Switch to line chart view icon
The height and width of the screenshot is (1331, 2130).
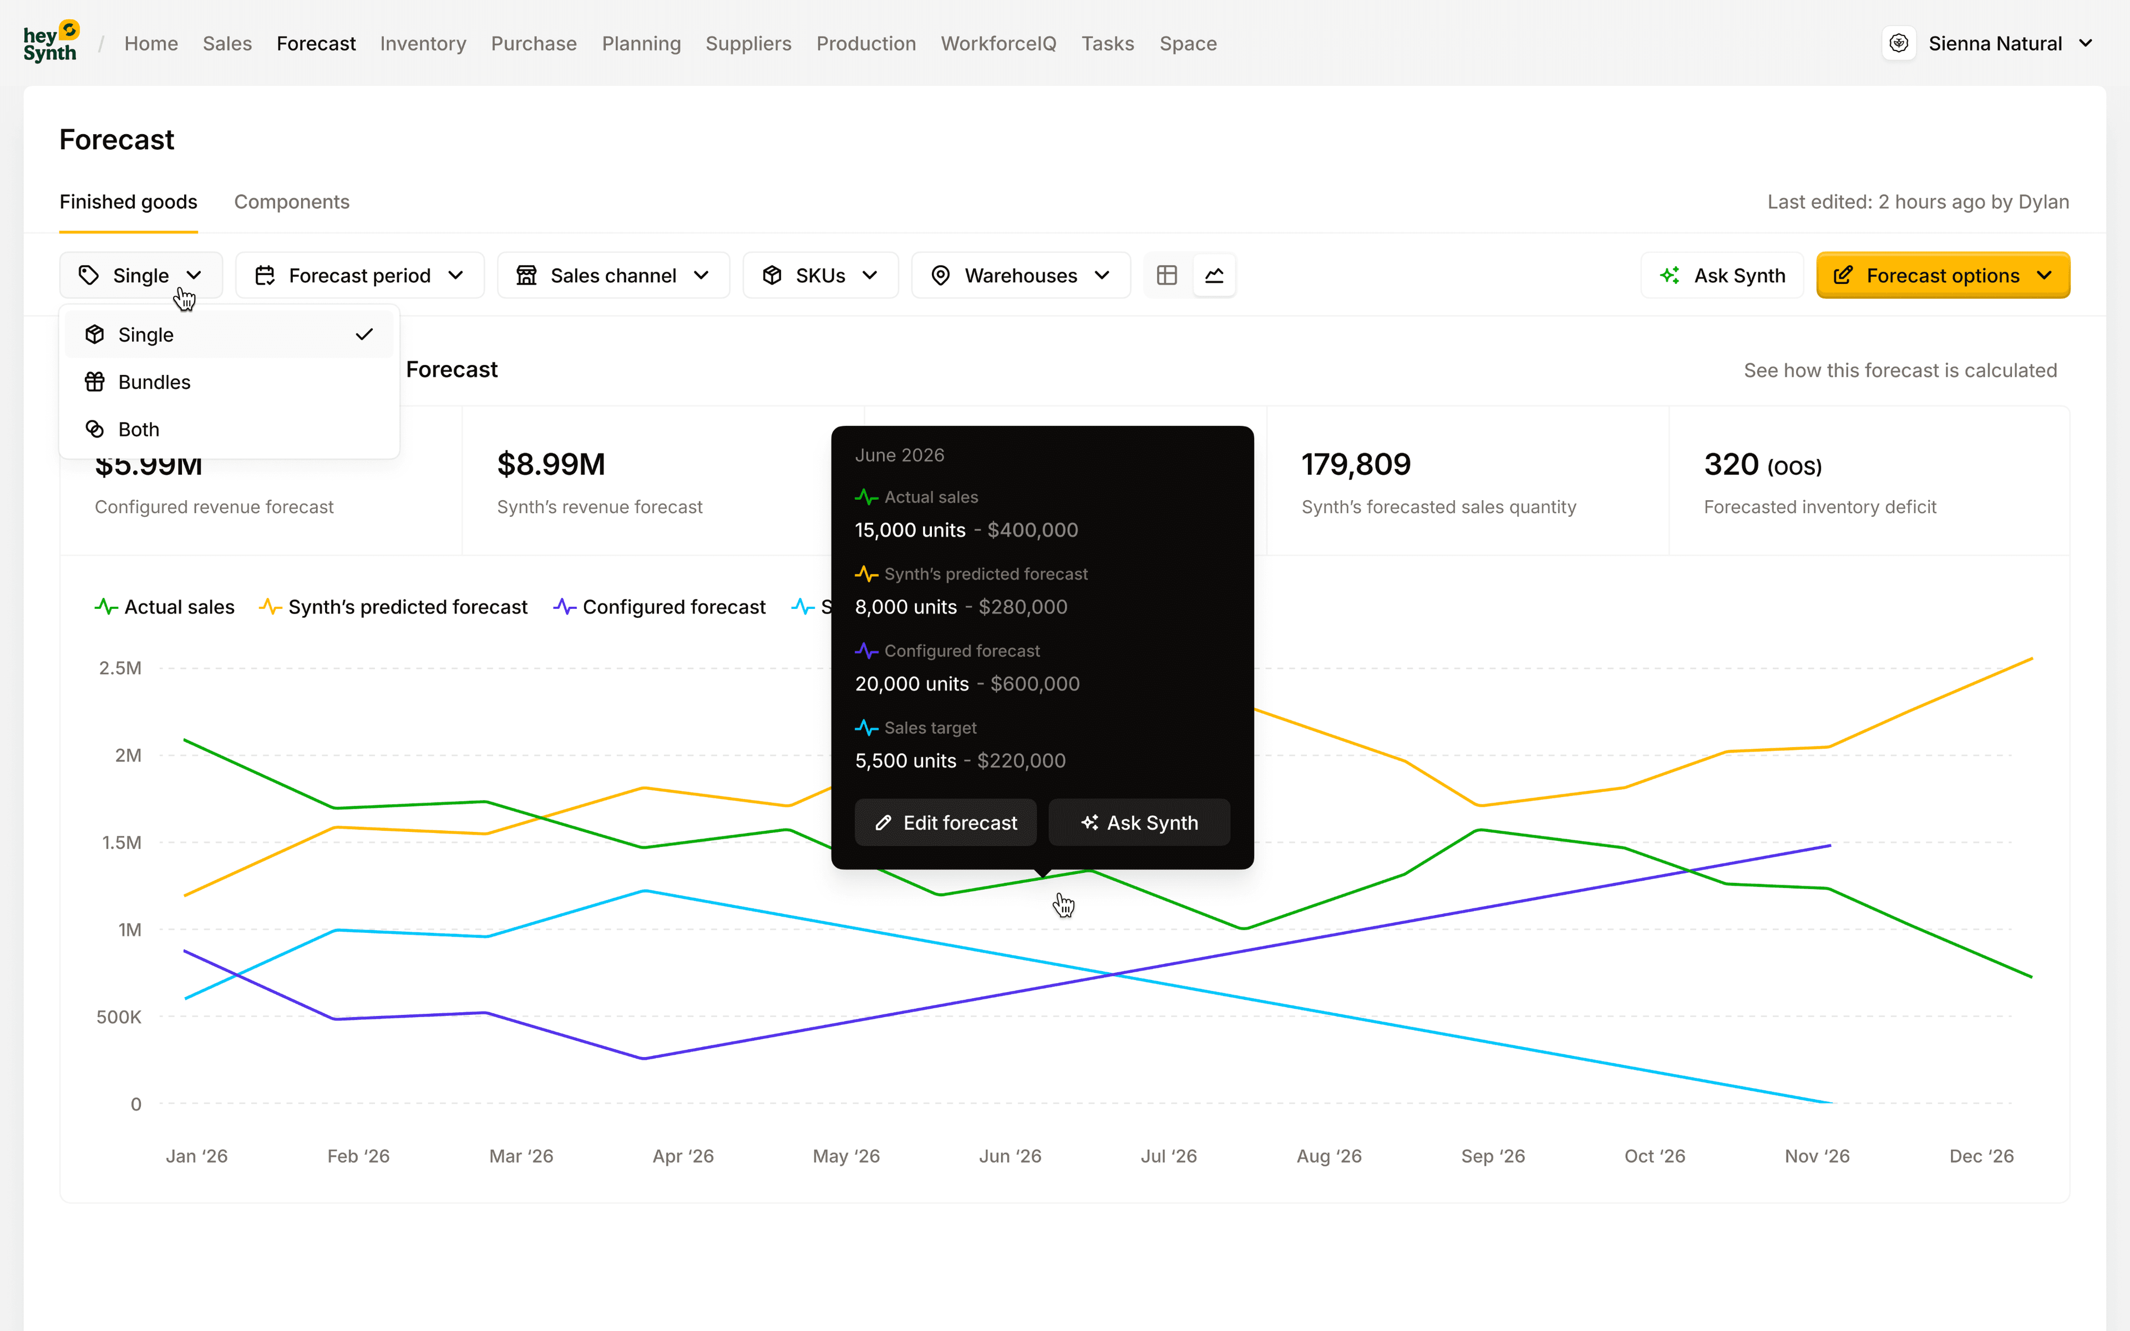coord(1215,276)
